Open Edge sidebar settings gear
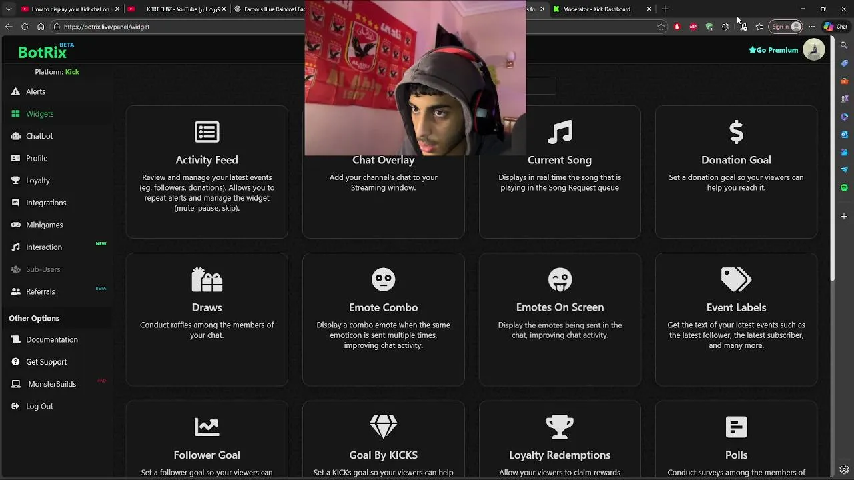The height and width of the screenshot is (480, 854). tap(844, 469)
